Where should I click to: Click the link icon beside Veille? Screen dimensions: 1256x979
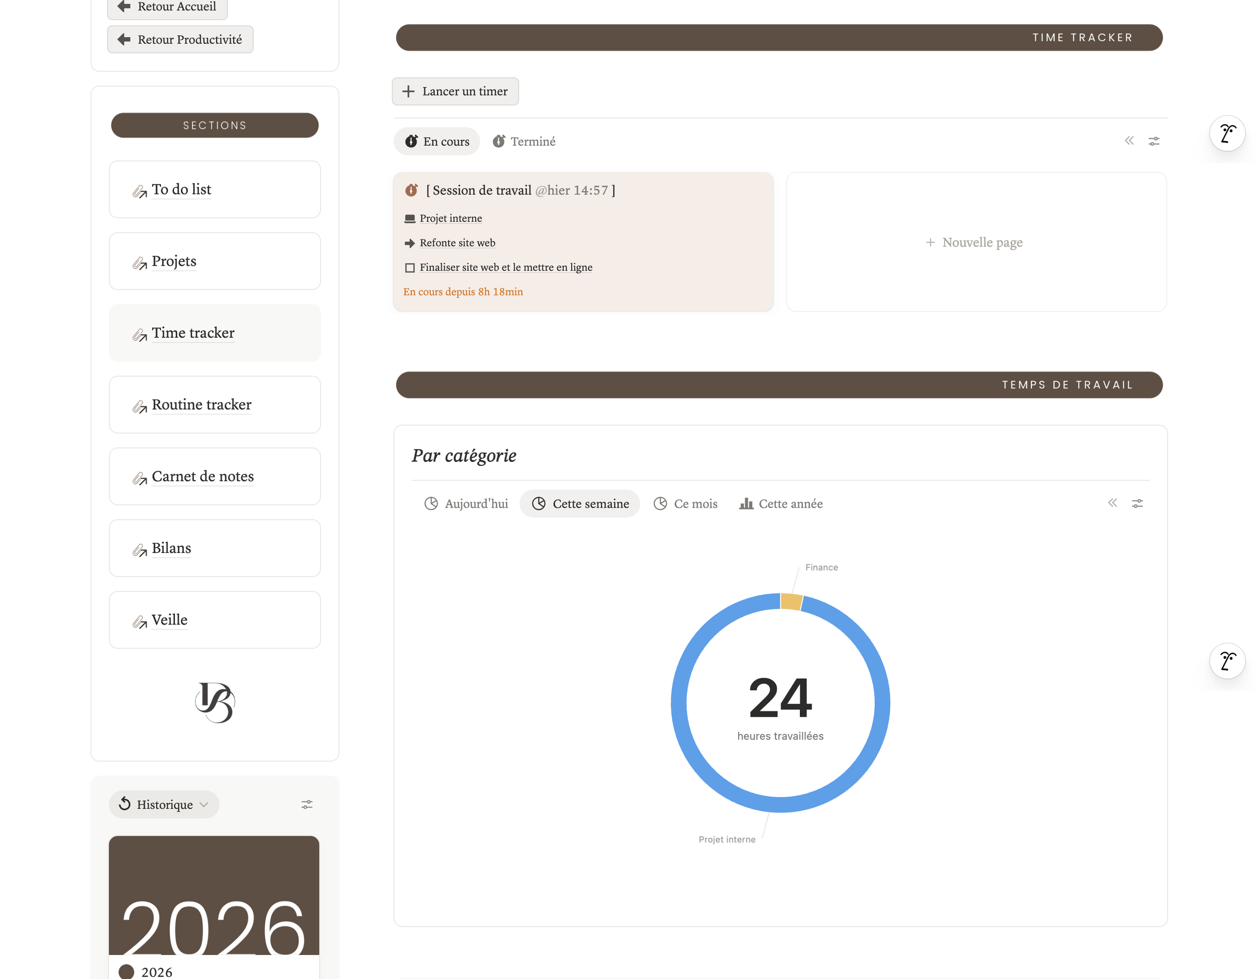(140, 623)
